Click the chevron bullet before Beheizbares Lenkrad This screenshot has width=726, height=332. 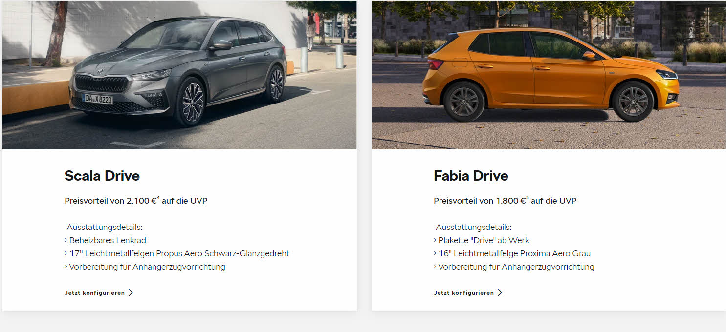click(x=66, y=240)
